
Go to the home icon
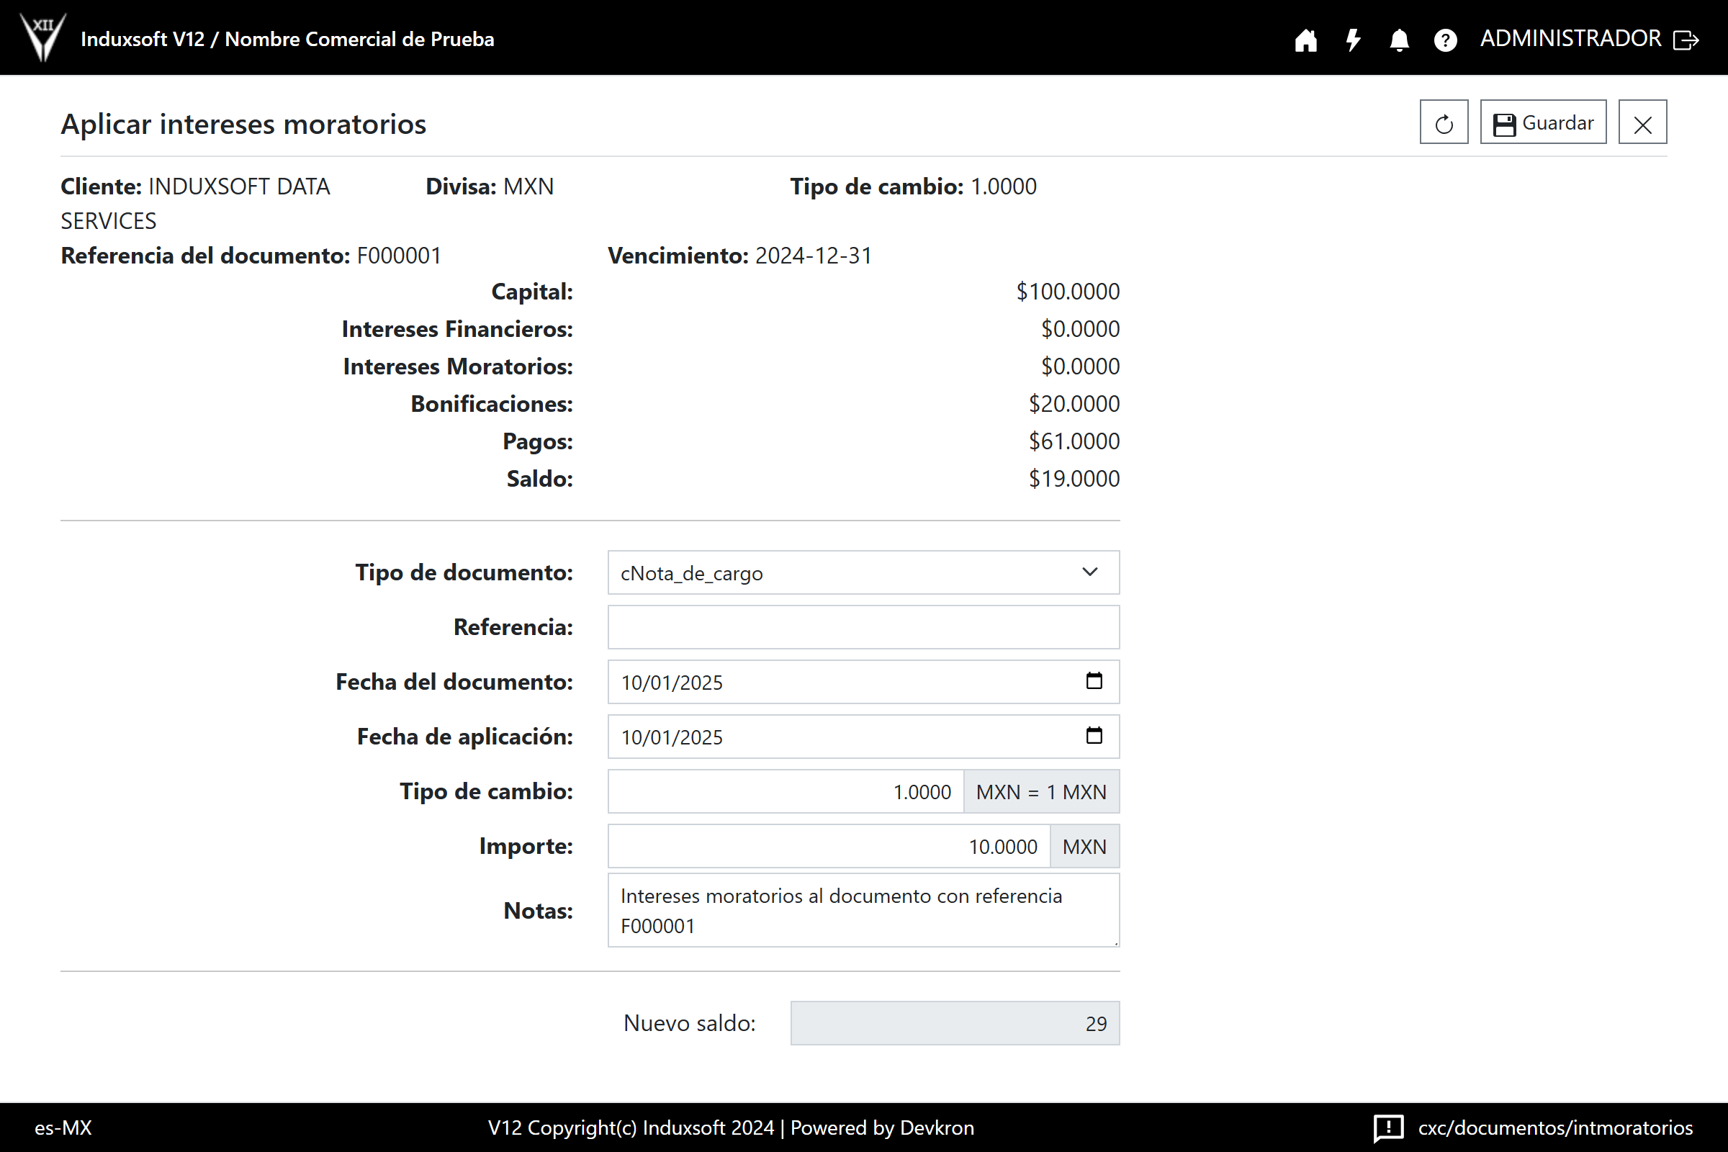click(x=1305, y=40)
